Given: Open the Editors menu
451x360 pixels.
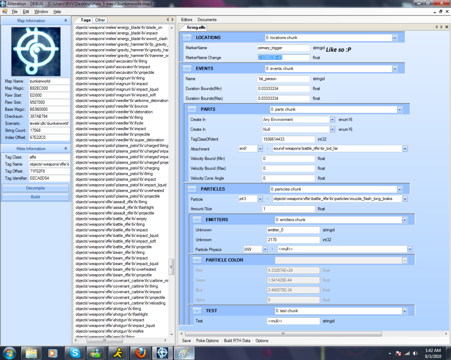Looking at the screenshot, I should click(x=186, y=20).
